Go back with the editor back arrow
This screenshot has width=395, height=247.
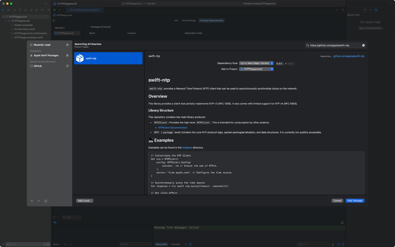click(60, 10)
